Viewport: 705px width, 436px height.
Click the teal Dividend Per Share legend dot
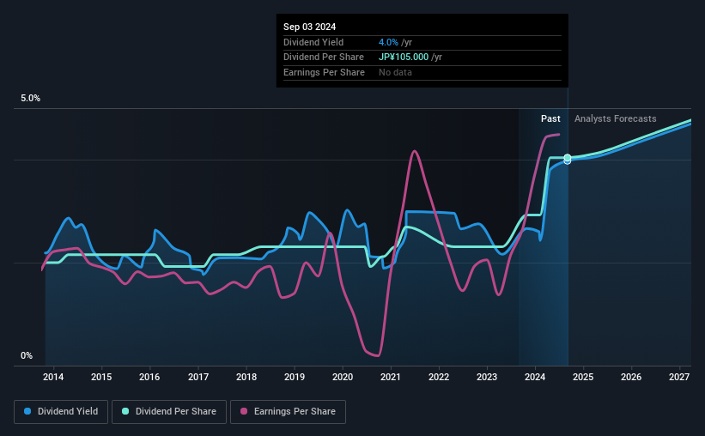(125, 411)
